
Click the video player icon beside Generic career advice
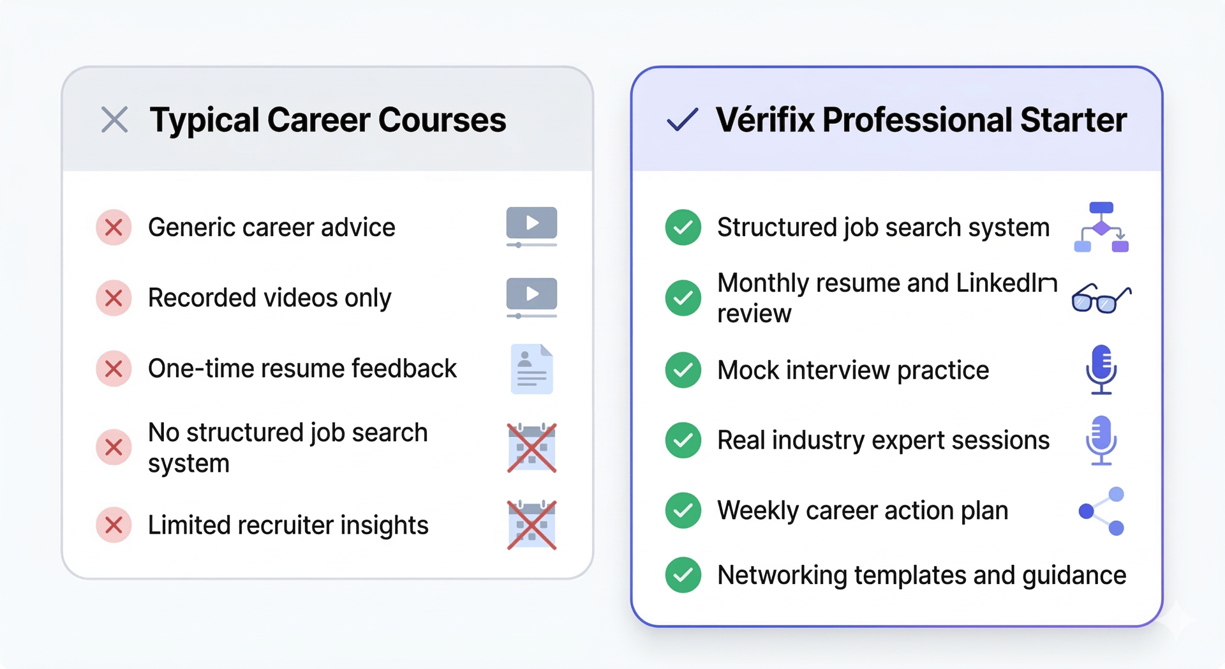pyautogui.click(x=531, y=227)
